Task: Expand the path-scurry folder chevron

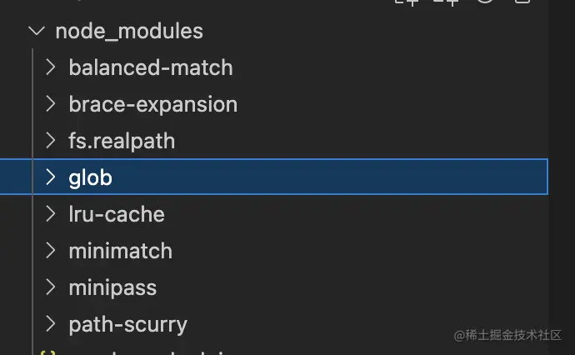Action: 51,324
